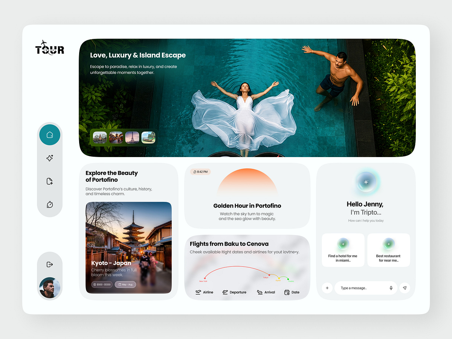Click the send message paper plane icon
The height and width of the screenshot is (339, 452).
tap(405, 288)
